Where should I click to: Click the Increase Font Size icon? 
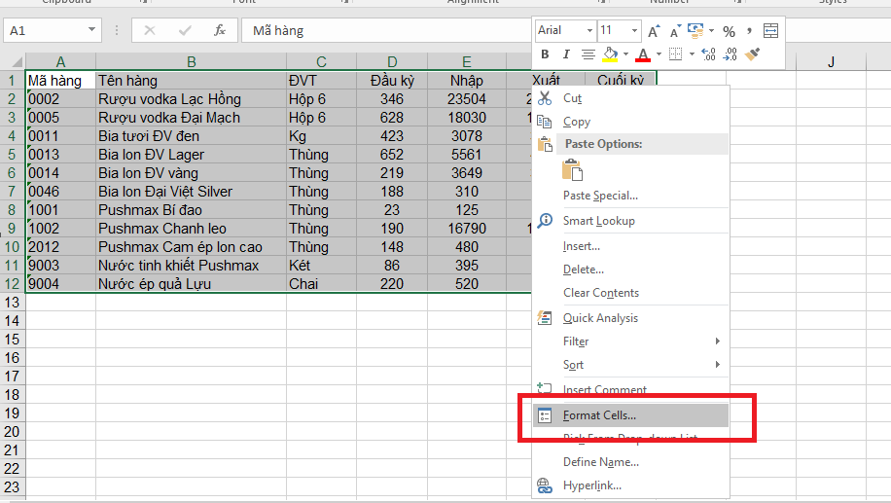[x=654, y=31]
